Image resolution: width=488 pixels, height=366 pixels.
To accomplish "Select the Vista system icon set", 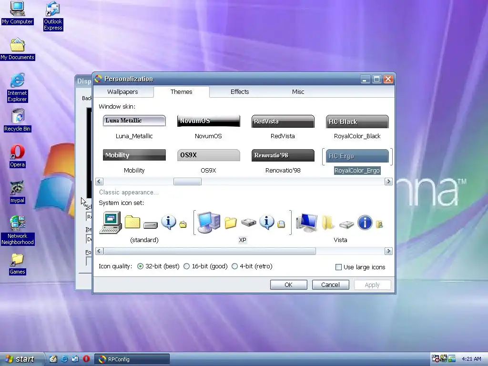I will click(x=340, y=227).
